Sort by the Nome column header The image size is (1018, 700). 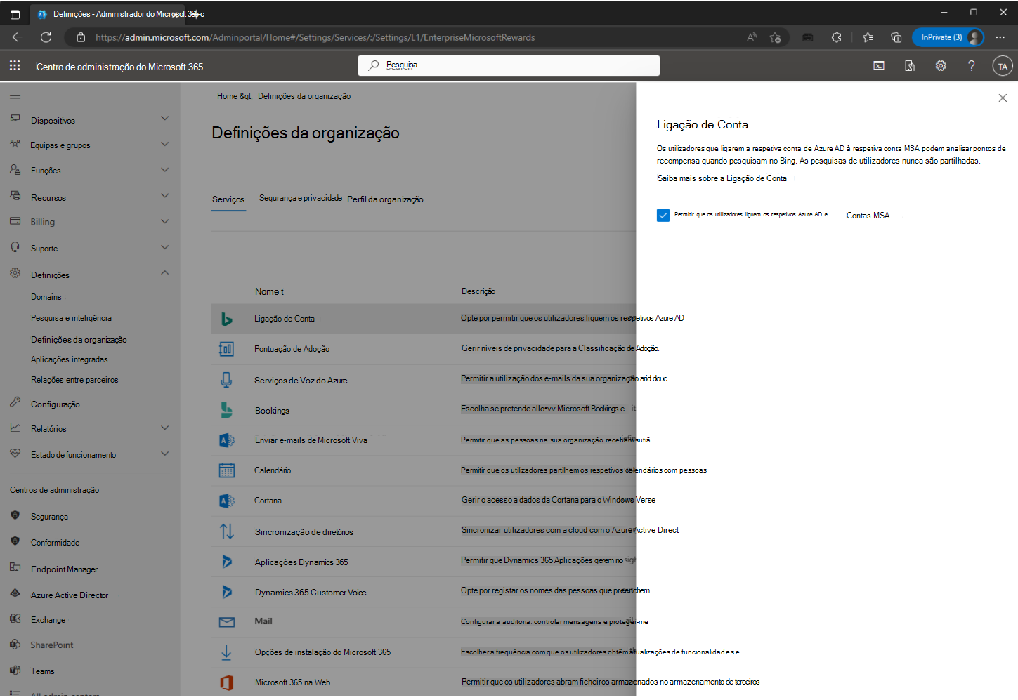269,291
